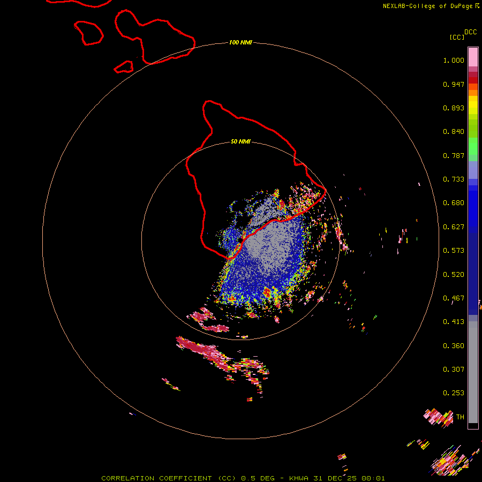Image resolution: width=482 pixels, height=482 pixels.
Task: Click the 100 NMI range ring label
Action: pos(240,42)
